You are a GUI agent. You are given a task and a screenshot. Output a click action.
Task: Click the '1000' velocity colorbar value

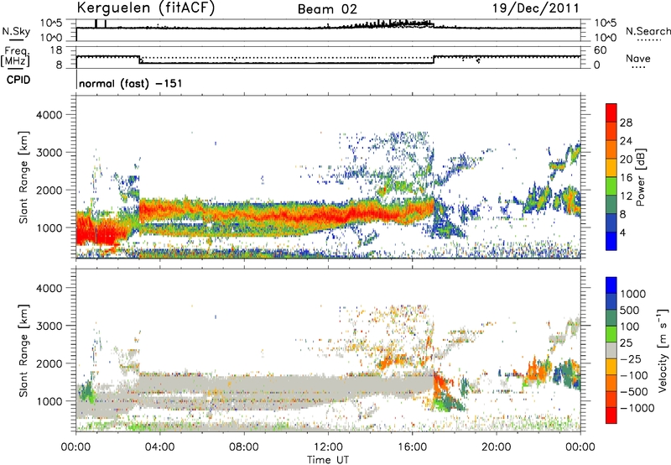[x=632, y=294]
